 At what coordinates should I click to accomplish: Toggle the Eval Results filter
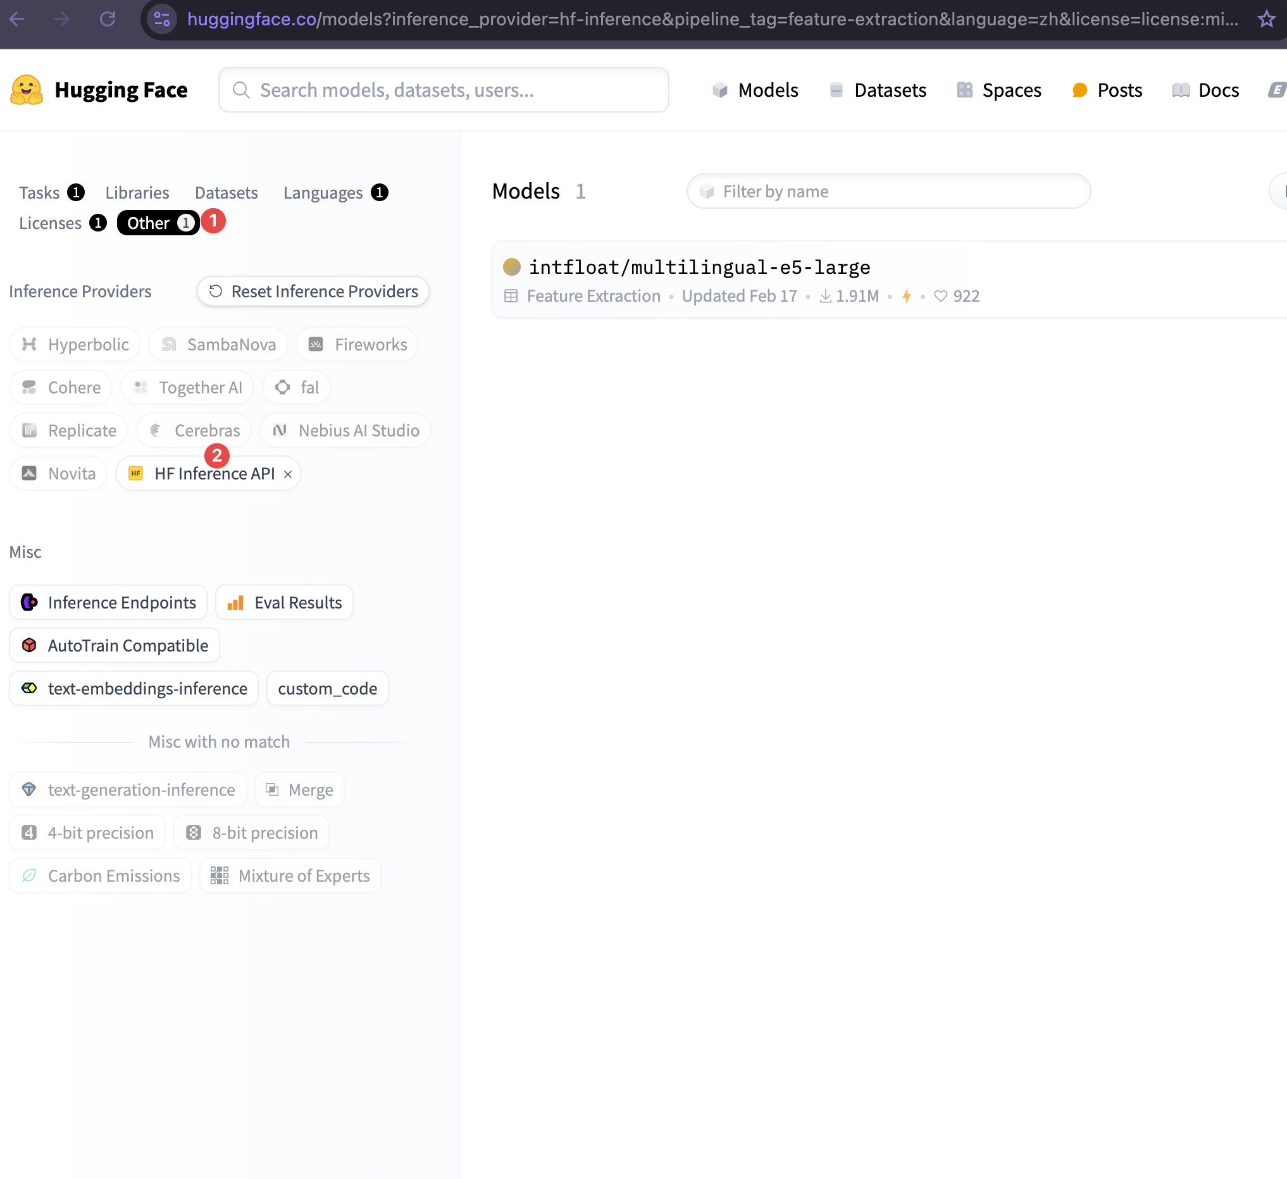285,602
